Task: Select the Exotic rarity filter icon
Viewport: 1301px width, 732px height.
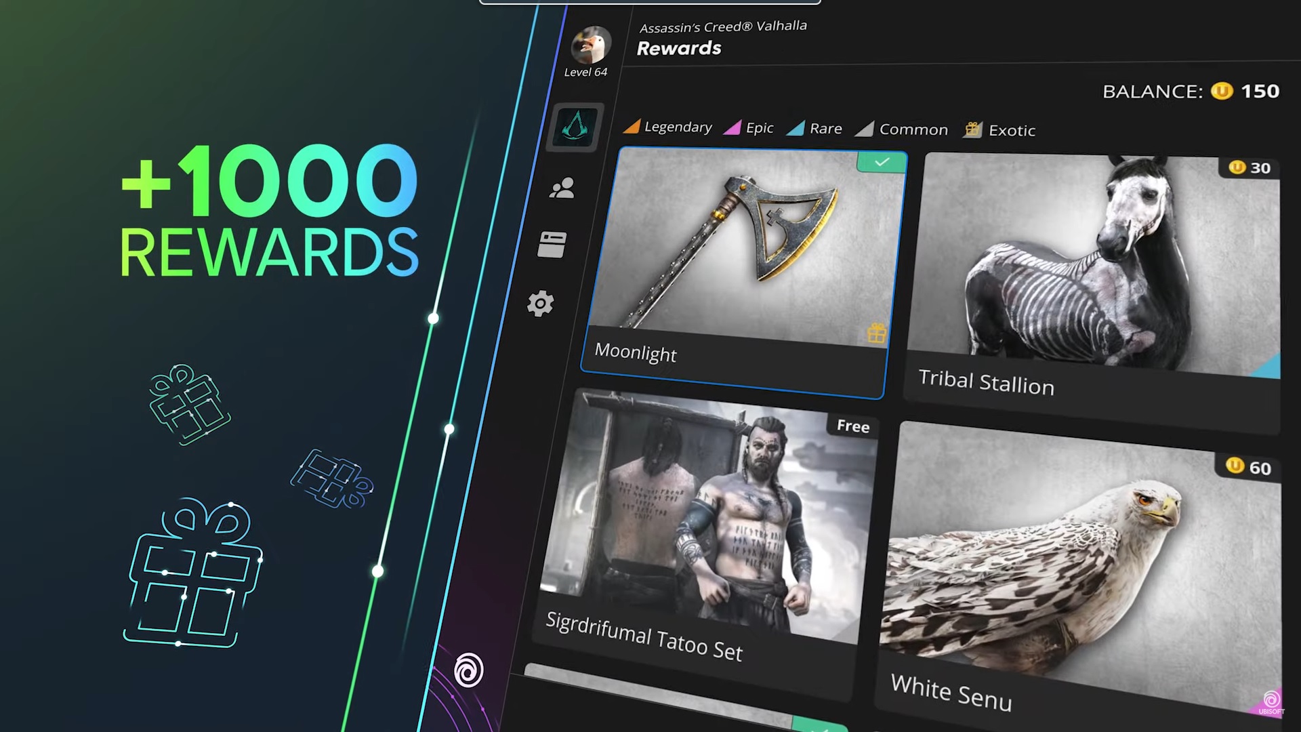Action: [x=974, y=128]
